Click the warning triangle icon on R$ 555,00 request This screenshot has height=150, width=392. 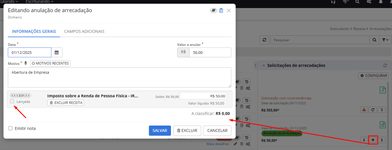click(x=364, y=110)
